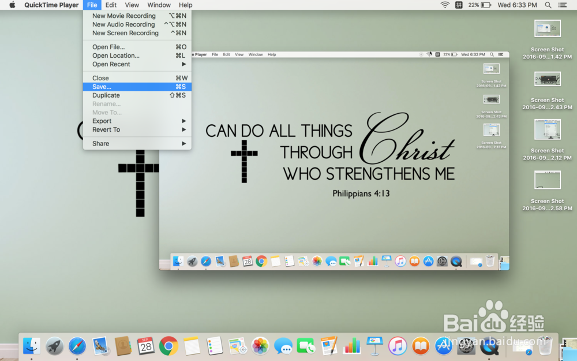
Task: Expand the Export submenu
Action: tap(137, 121)
